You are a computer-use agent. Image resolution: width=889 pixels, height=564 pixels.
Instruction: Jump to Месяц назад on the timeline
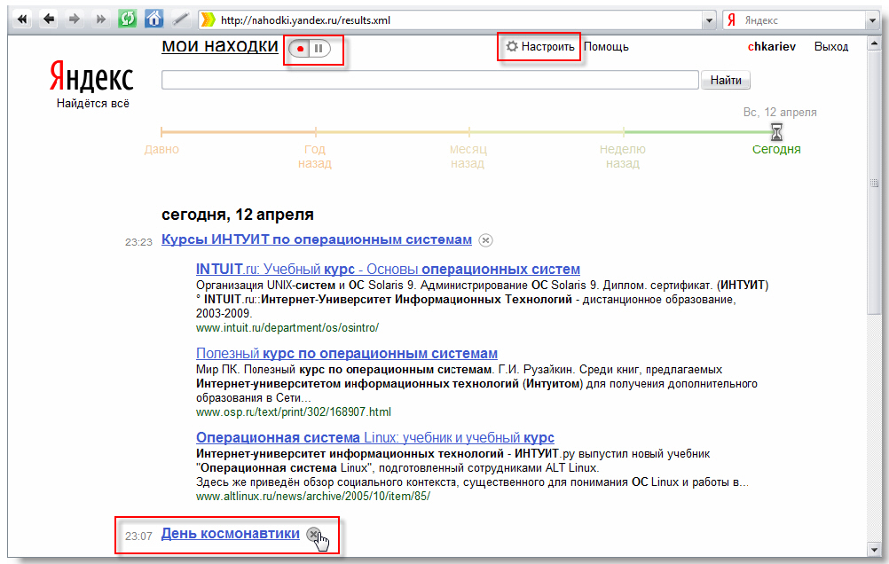point(468,156)
